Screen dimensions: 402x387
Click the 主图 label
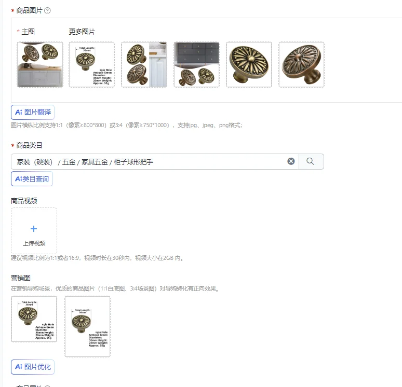28,32
